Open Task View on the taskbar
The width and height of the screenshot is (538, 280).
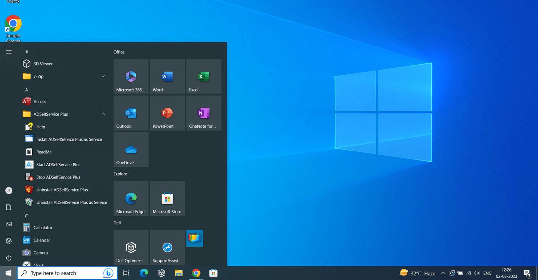coord(126,273)
